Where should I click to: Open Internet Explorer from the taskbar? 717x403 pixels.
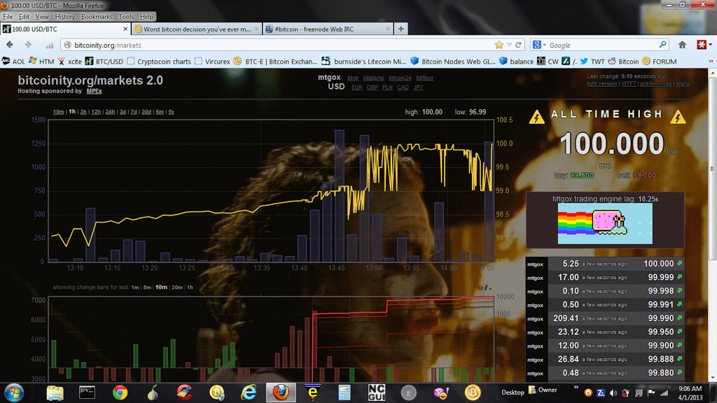pyautogui.click(x=249, y=393)
